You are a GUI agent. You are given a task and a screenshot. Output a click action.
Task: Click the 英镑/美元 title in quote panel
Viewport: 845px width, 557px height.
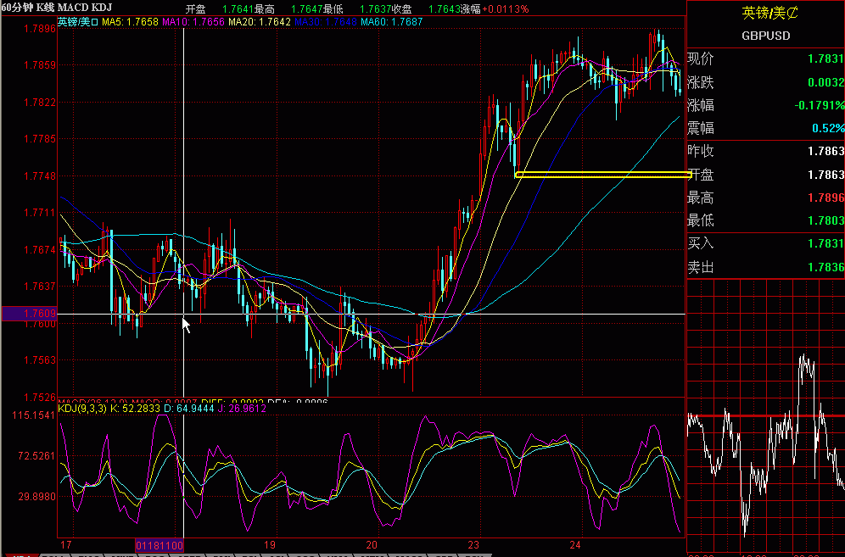click(x=770, y=13)
